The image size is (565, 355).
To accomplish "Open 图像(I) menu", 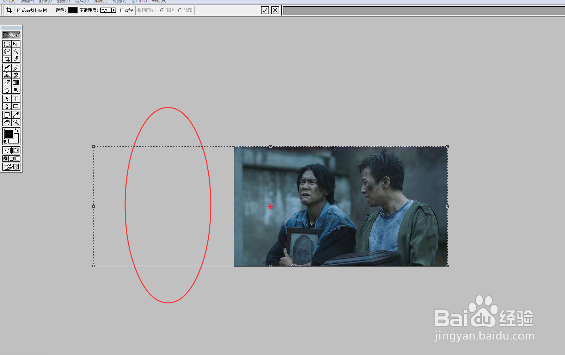I will click(45, 1).
